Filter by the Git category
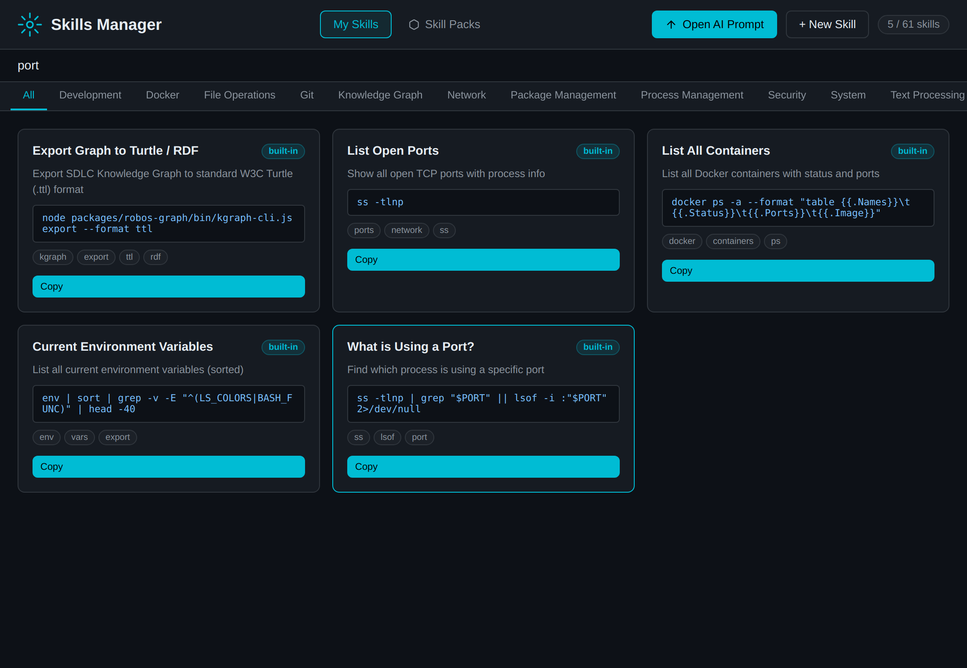The image size is (967, 668). [307, 95]
